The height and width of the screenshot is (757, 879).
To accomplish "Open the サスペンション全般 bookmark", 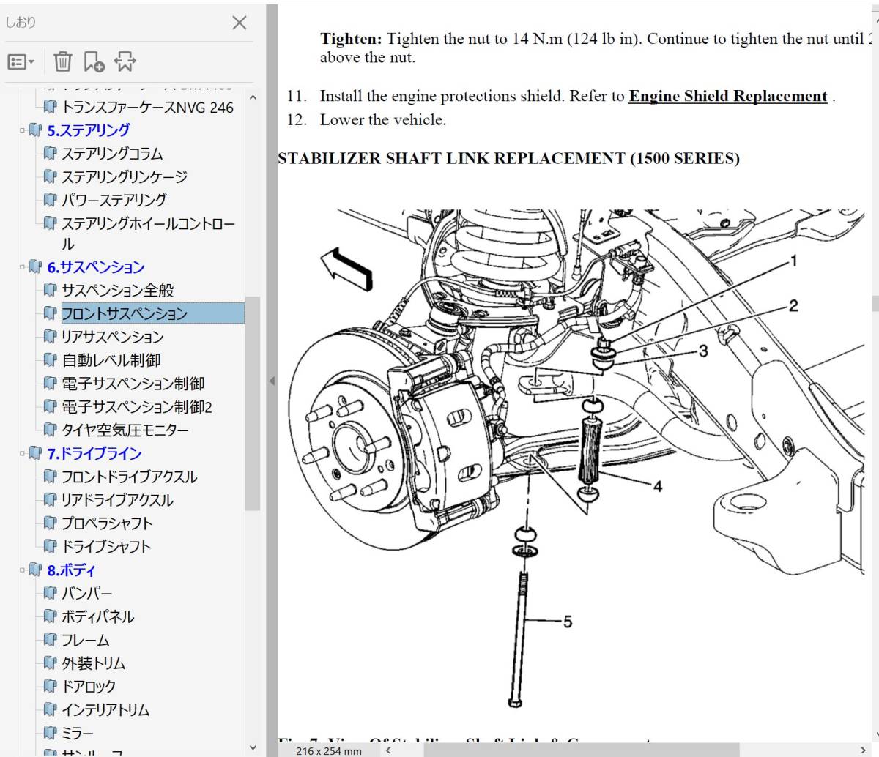I will tap(118, 291).
